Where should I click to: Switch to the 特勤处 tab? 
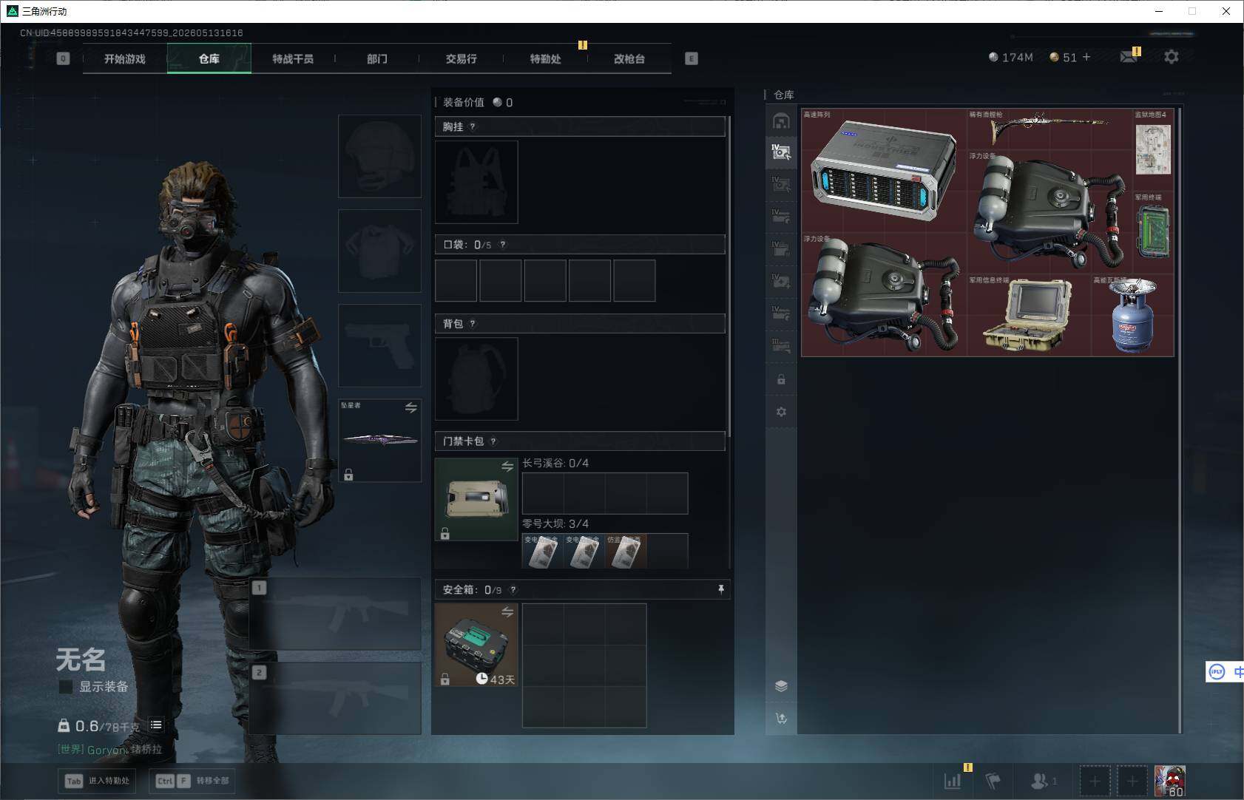click(545, 58)
